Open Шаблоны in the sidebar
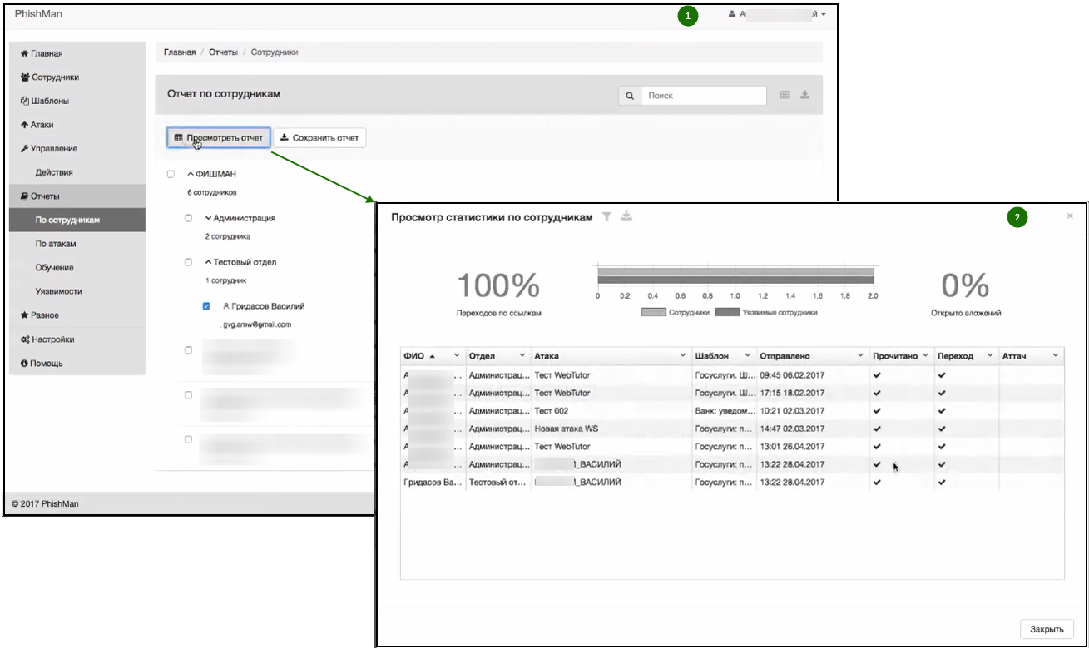The height and width of the screenshot is (649, 1089). click(x=77, y=102)
